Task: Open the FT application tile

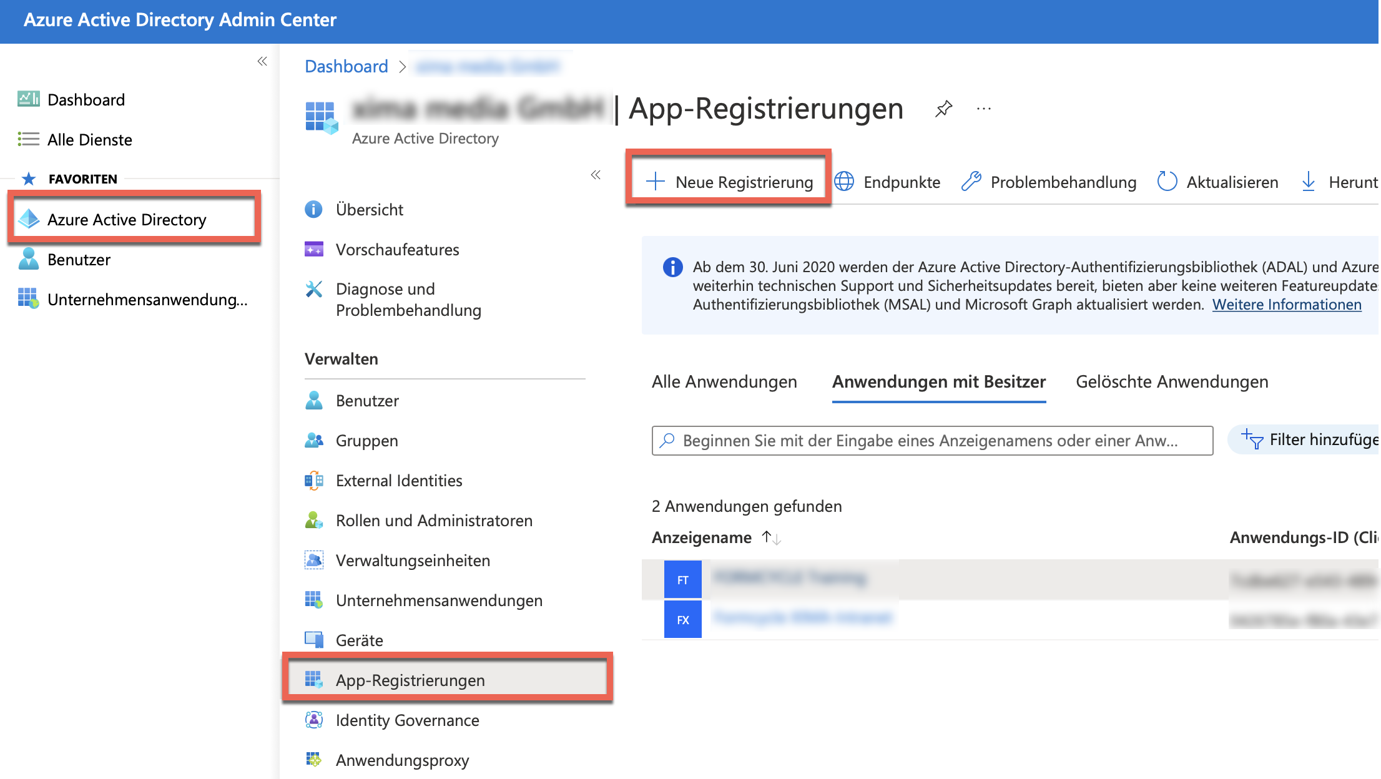Action: click(682, 580)
